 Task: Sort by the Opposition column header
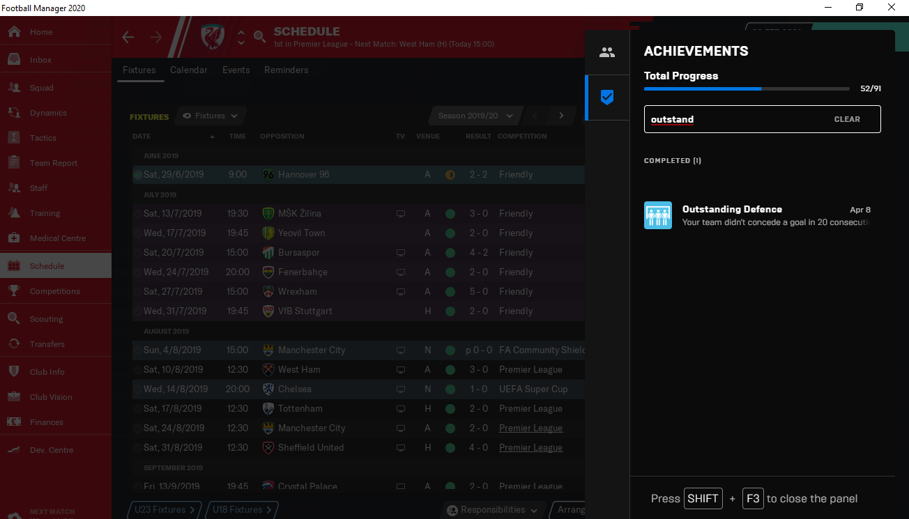pos(282,137)
